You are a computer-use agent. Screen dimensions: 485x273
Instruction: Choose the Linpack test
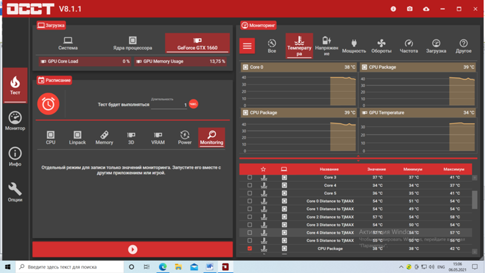click(x=78, y=138)
